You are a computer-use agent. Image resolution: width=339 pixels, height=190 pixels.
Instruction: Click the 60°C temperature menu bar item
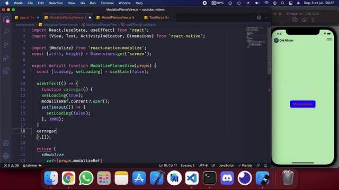coord(218,3)
